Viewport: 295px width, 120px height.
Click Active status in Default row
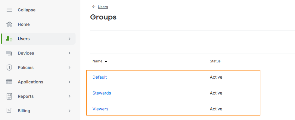(216, 77)
